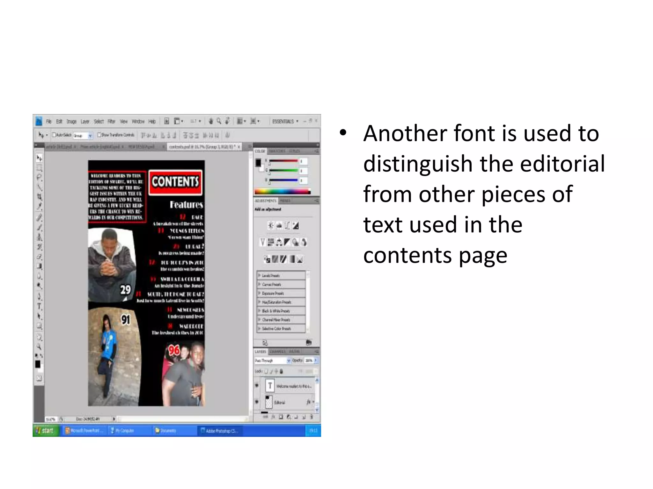Viewport: 653px width, 489px height.
Task: Click the Rotate View tool icon
Action: [x=227, y=121]
